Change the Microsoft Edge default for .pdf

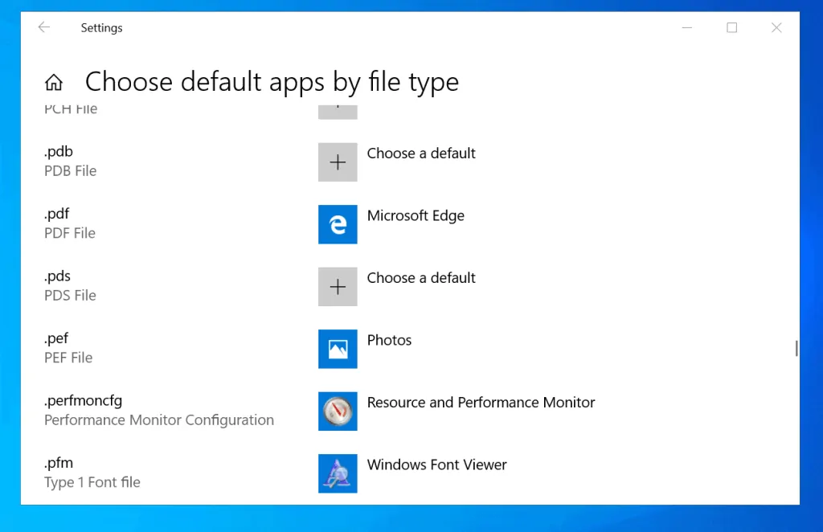coord(416,215)
